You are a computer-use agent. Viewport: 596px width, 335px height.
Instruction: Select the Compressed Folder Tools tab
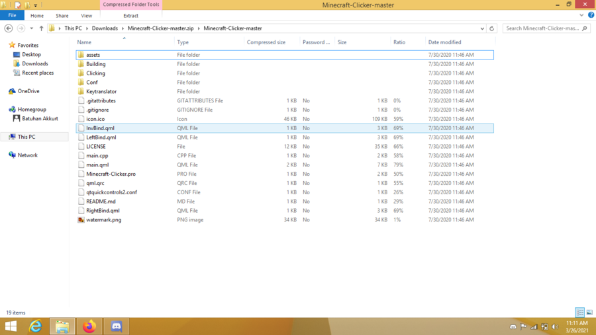pyautogui.click(x=130, y=5)
